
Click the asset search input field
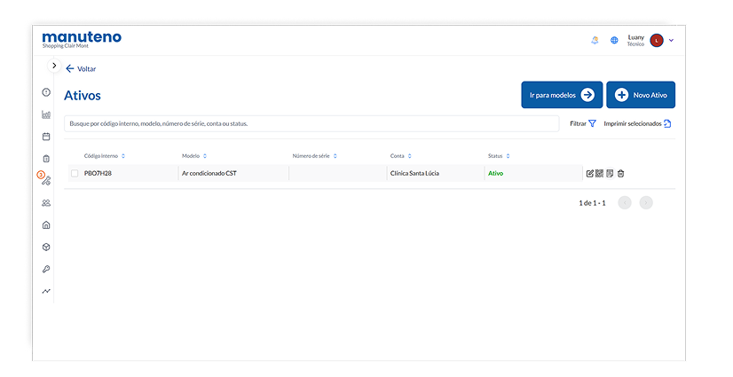coord(311,123)
